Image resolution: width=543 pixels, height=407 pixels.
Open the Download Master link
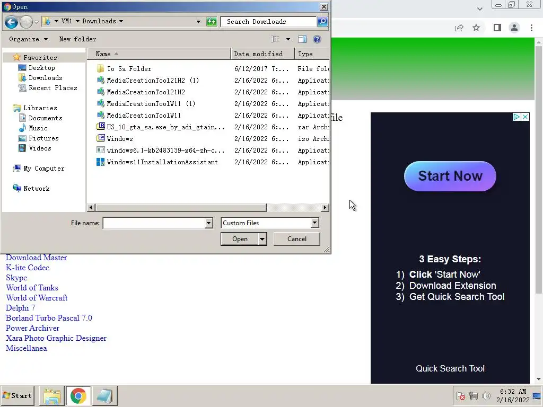click(37, 258)
